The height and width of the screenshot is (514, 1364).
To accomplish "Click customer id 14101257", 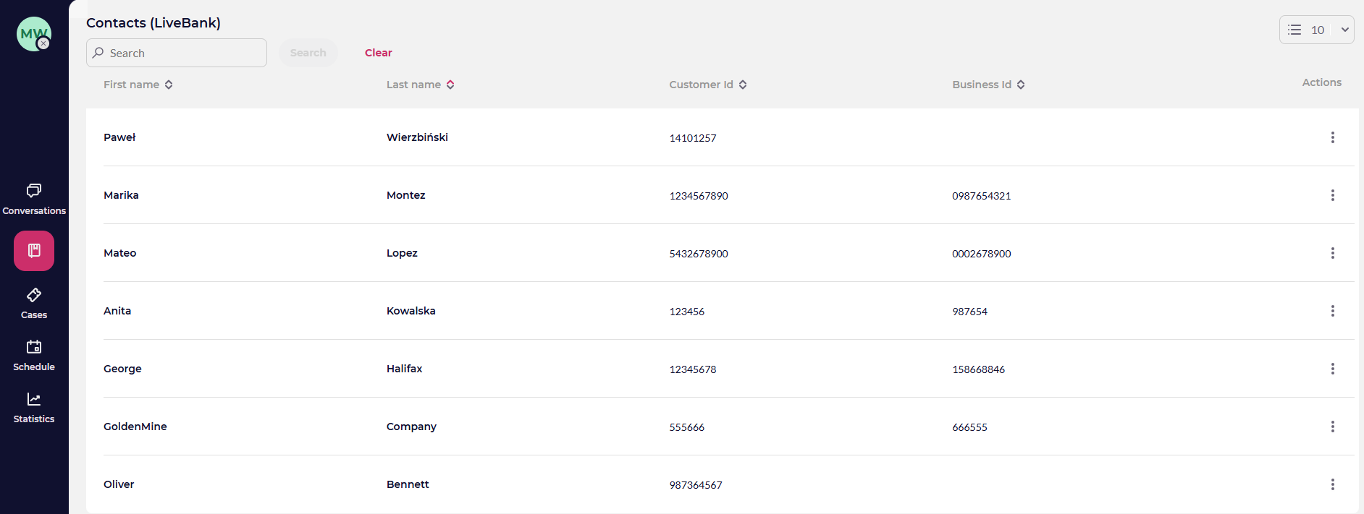I will click(693, 138).
